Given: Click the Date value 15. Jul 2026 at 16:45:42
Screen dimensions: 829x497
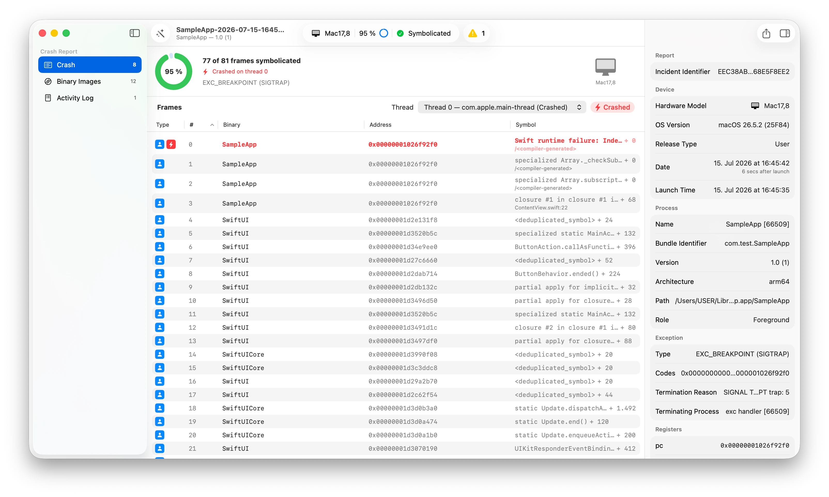Looking at the screenshot, I should click(751, 163).
